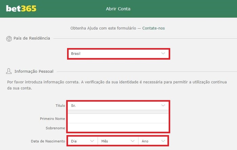Open the Brasil country dropdown
The height and width of the screenshot is (150, 237).
[x=118, y=54]
